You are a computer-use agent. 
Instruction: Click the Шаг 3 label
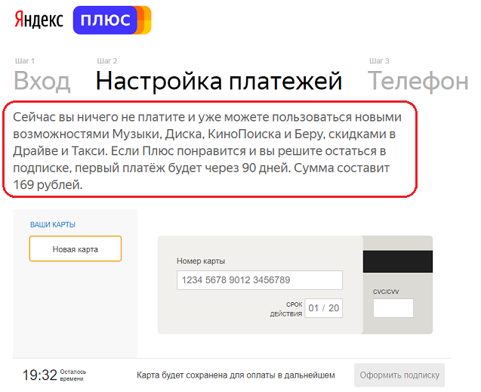[379, 60]
